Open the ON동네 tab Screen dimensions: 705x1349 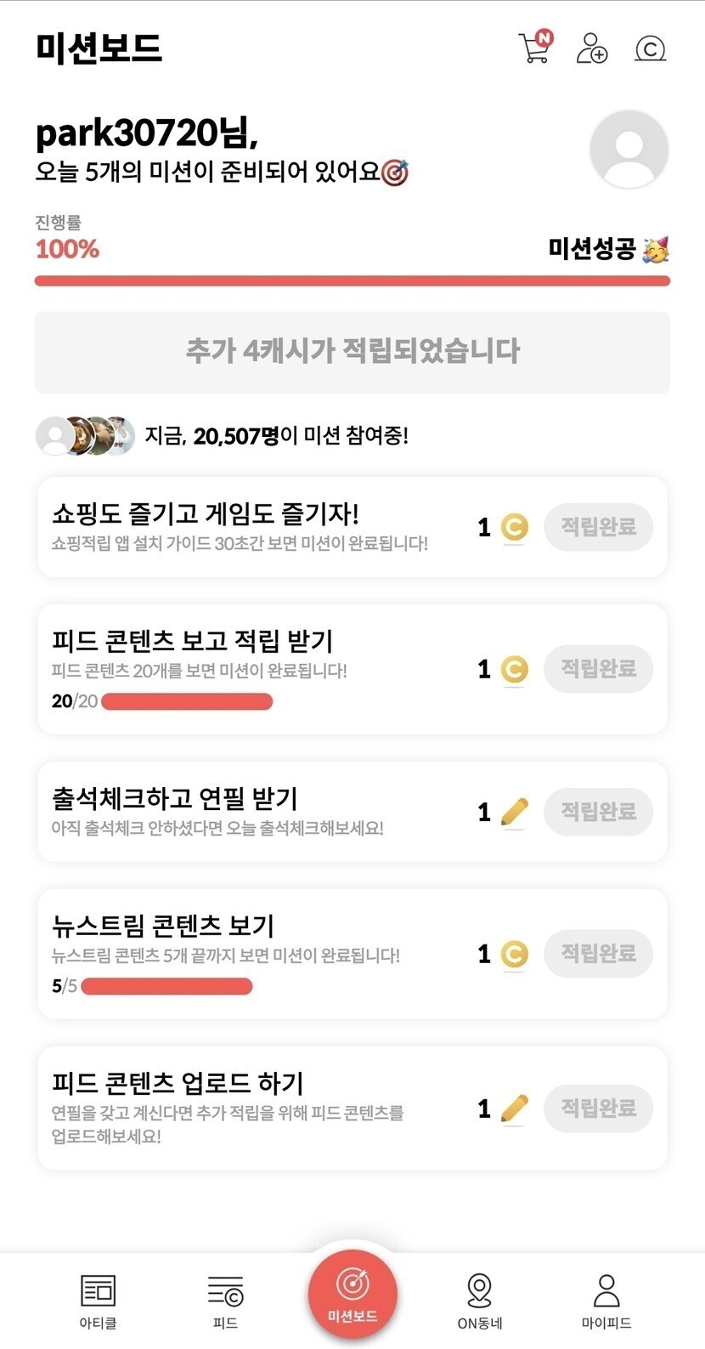pyautogui.click(x=480, y=1299)
